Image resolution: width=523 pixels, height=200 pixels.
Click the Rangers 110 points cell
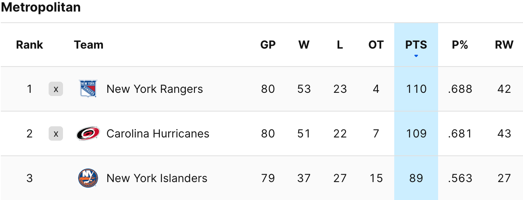tap(416, 89)
